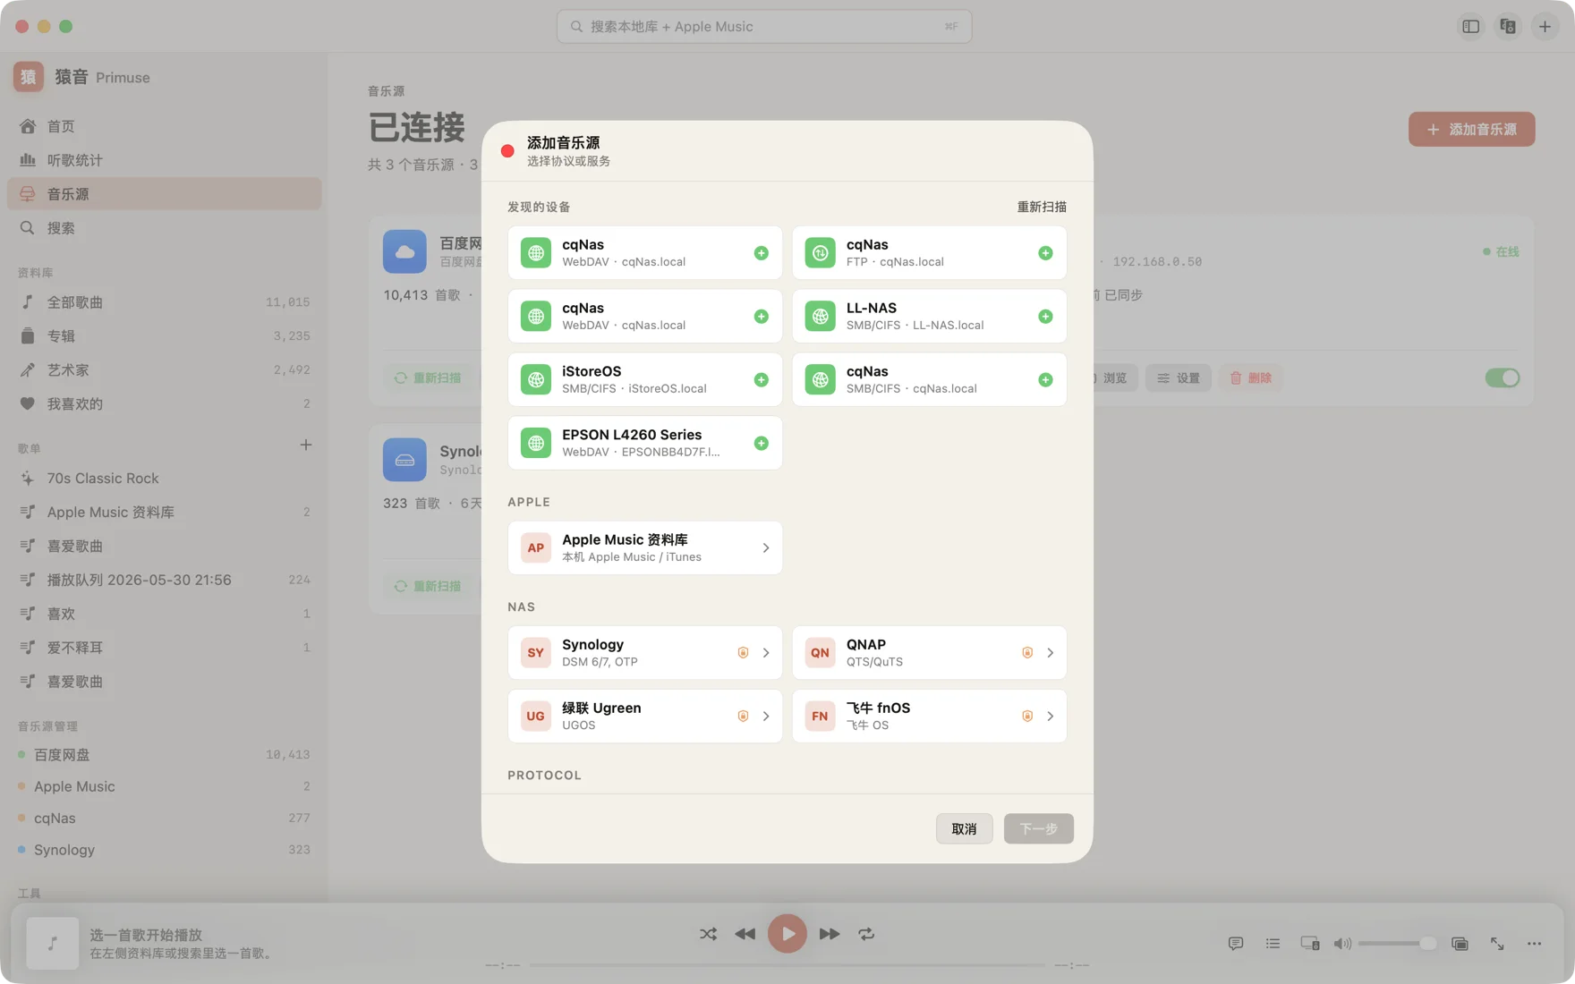Expand 飞牛 fnOS source option
Screen dimensions: 1575x984
[929, 717]
